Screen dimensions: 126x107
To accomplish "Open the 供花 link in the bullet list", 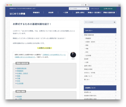I will click(19, 81).
